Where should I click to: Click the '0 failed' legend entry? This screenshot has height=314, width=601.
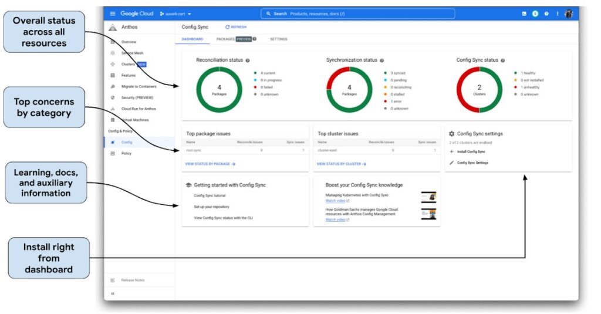(264, 87)
